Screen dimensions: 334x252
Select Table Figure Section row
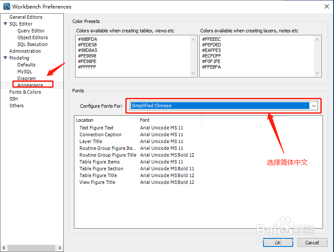[101, 169]
